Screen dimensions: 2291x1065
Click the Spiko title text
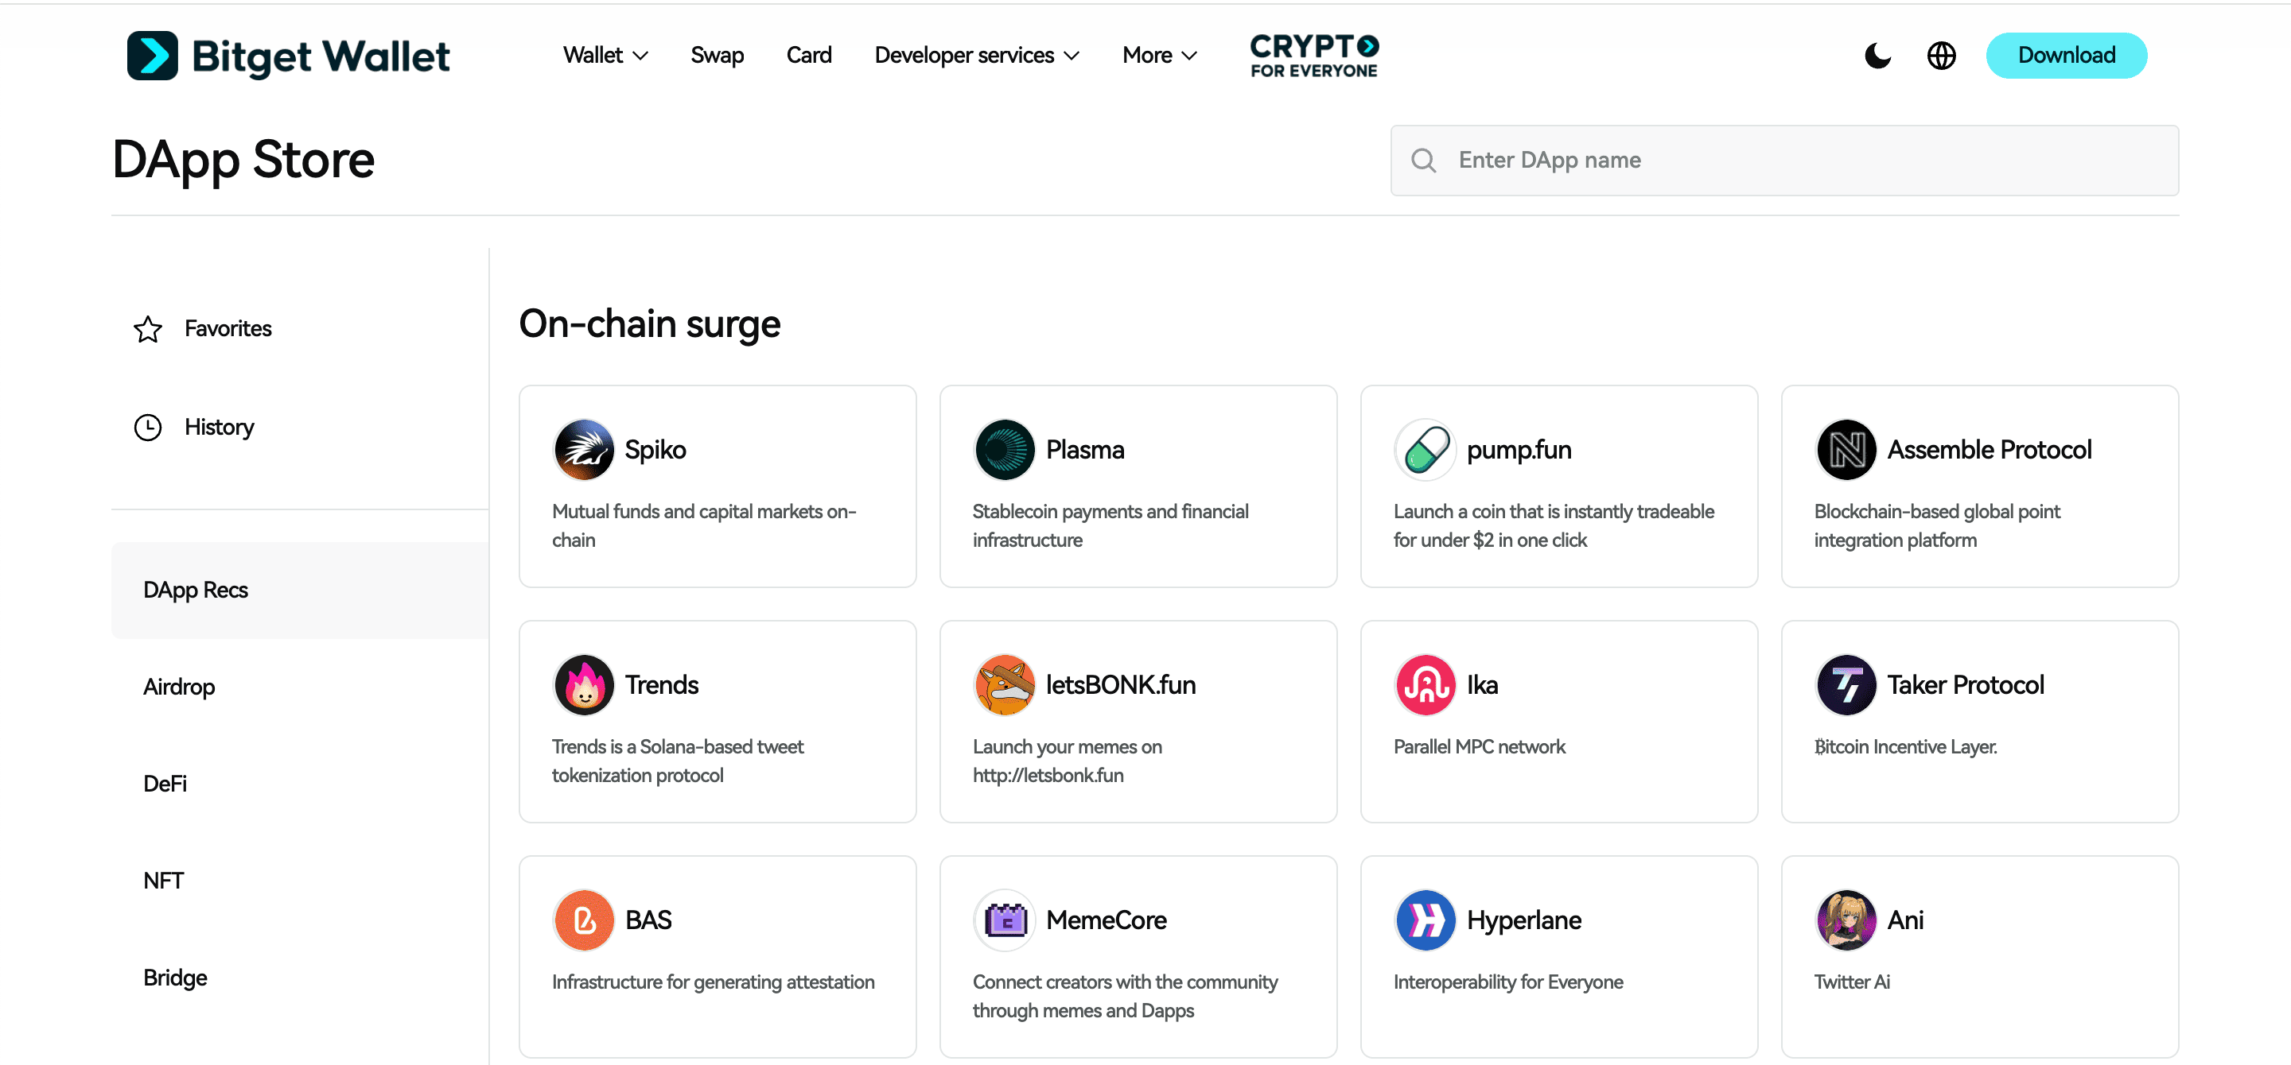[655, 450]
